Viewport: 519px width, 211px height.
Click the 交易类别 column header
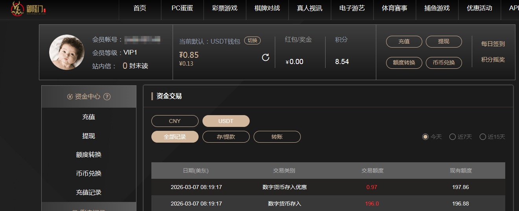pos(284,171)
